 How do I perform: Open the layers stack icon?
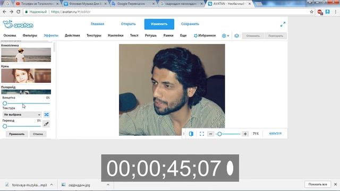click(x=236, y=36)
